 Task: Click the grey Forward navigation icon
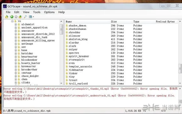(16, 17)
